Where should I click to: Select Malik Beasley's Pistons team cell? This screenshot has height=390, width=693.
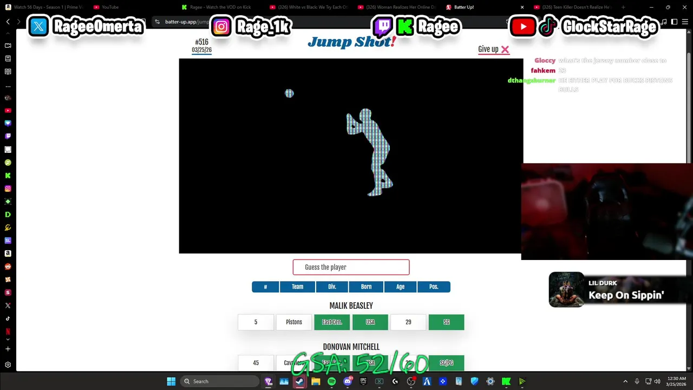(x=294, y=322)
